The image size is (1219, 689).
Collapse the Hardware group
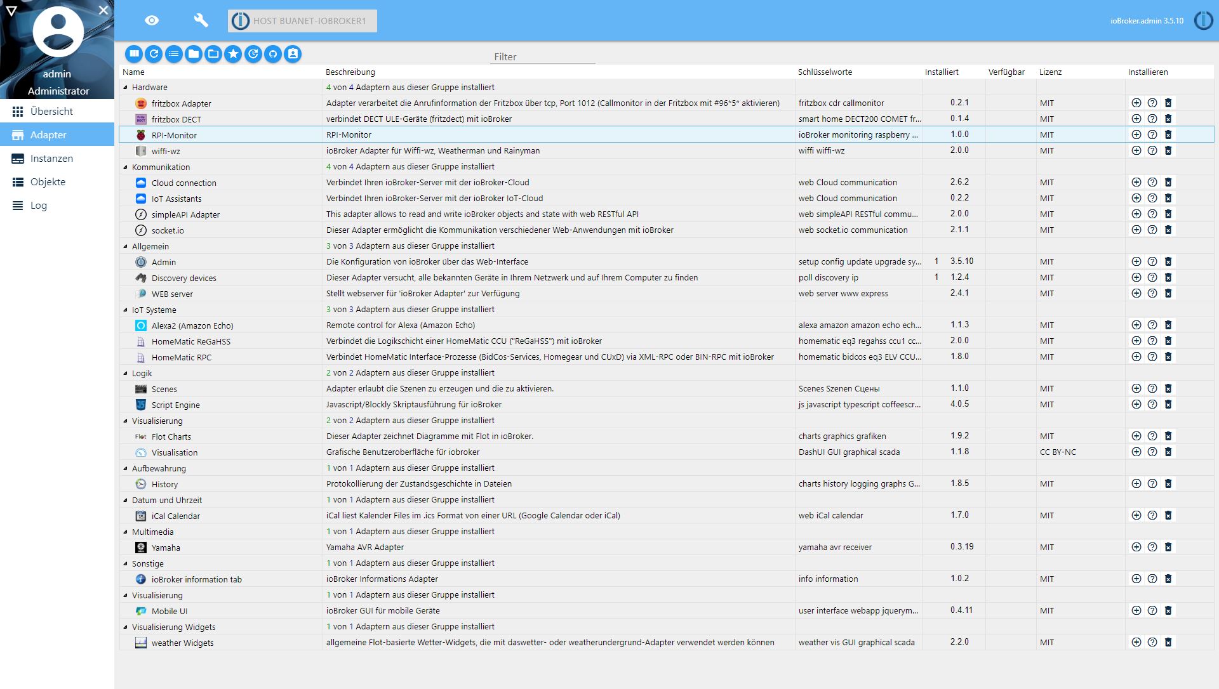125,88
